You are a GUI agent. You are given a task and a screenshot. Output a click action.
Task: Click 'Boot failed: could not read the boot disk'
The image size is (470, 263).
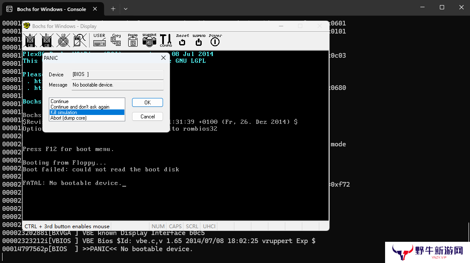(101, 170)
